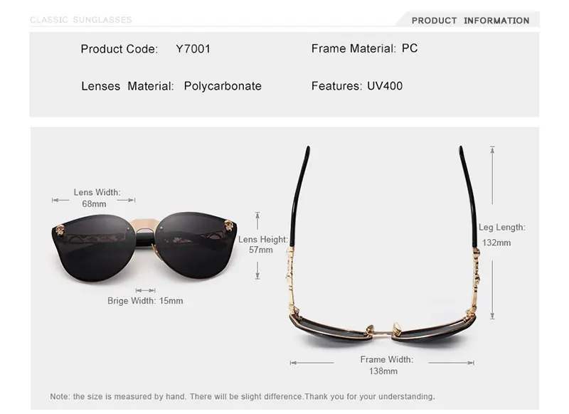Click the front-view sunglasses image
Viewport: 569px width, 414px height.
pos(144,246)
